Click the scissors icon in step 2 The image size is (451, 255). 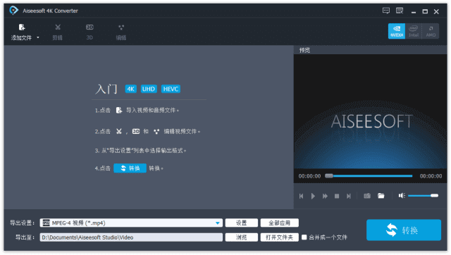tap(119, 132)
